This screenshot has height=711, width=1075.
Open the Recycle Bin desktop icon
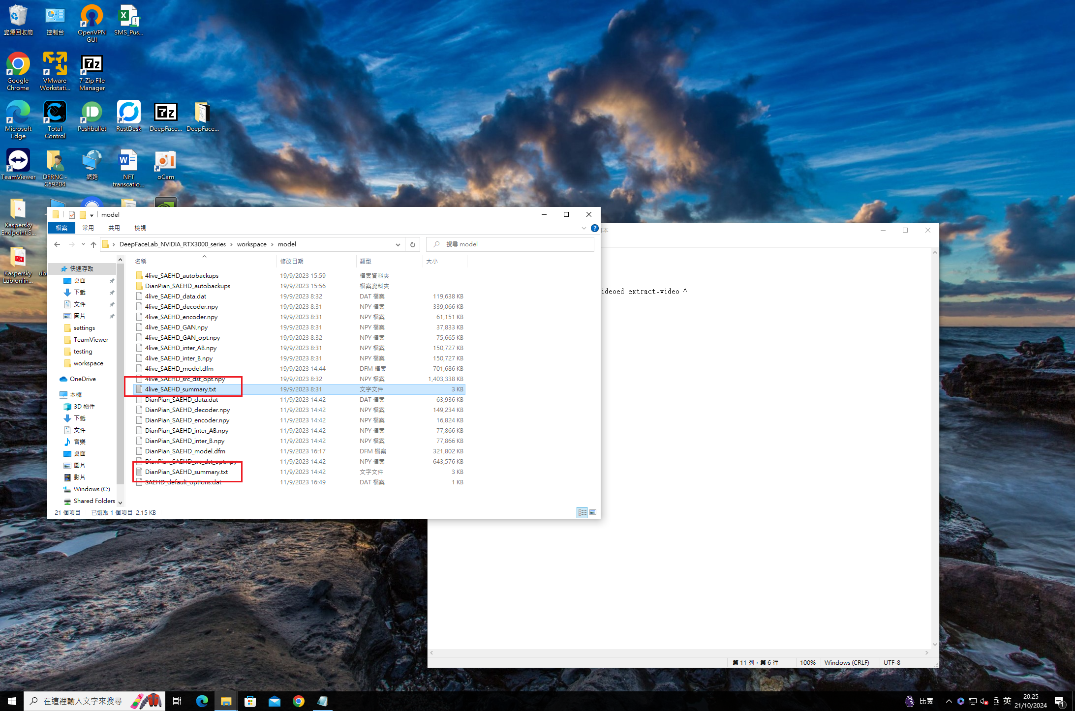(x=18, y=20)
